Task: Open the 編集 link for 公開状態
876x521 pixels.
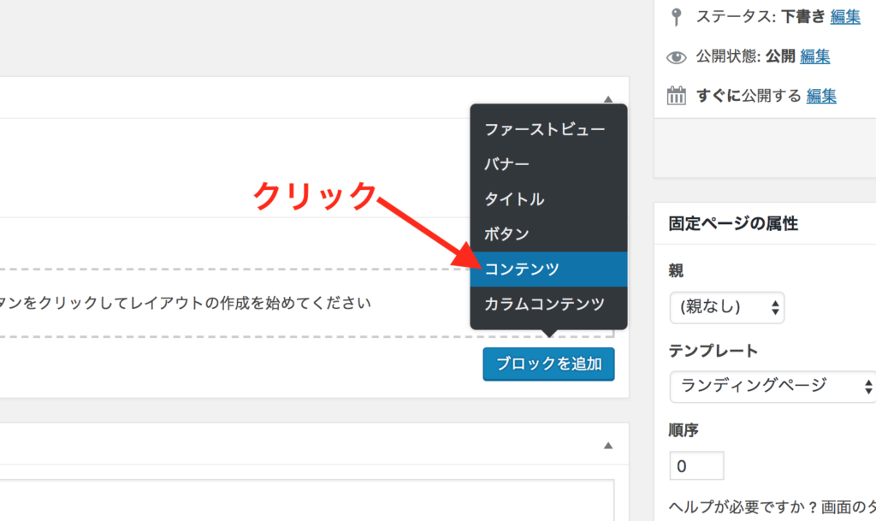Action: point(814,57)
